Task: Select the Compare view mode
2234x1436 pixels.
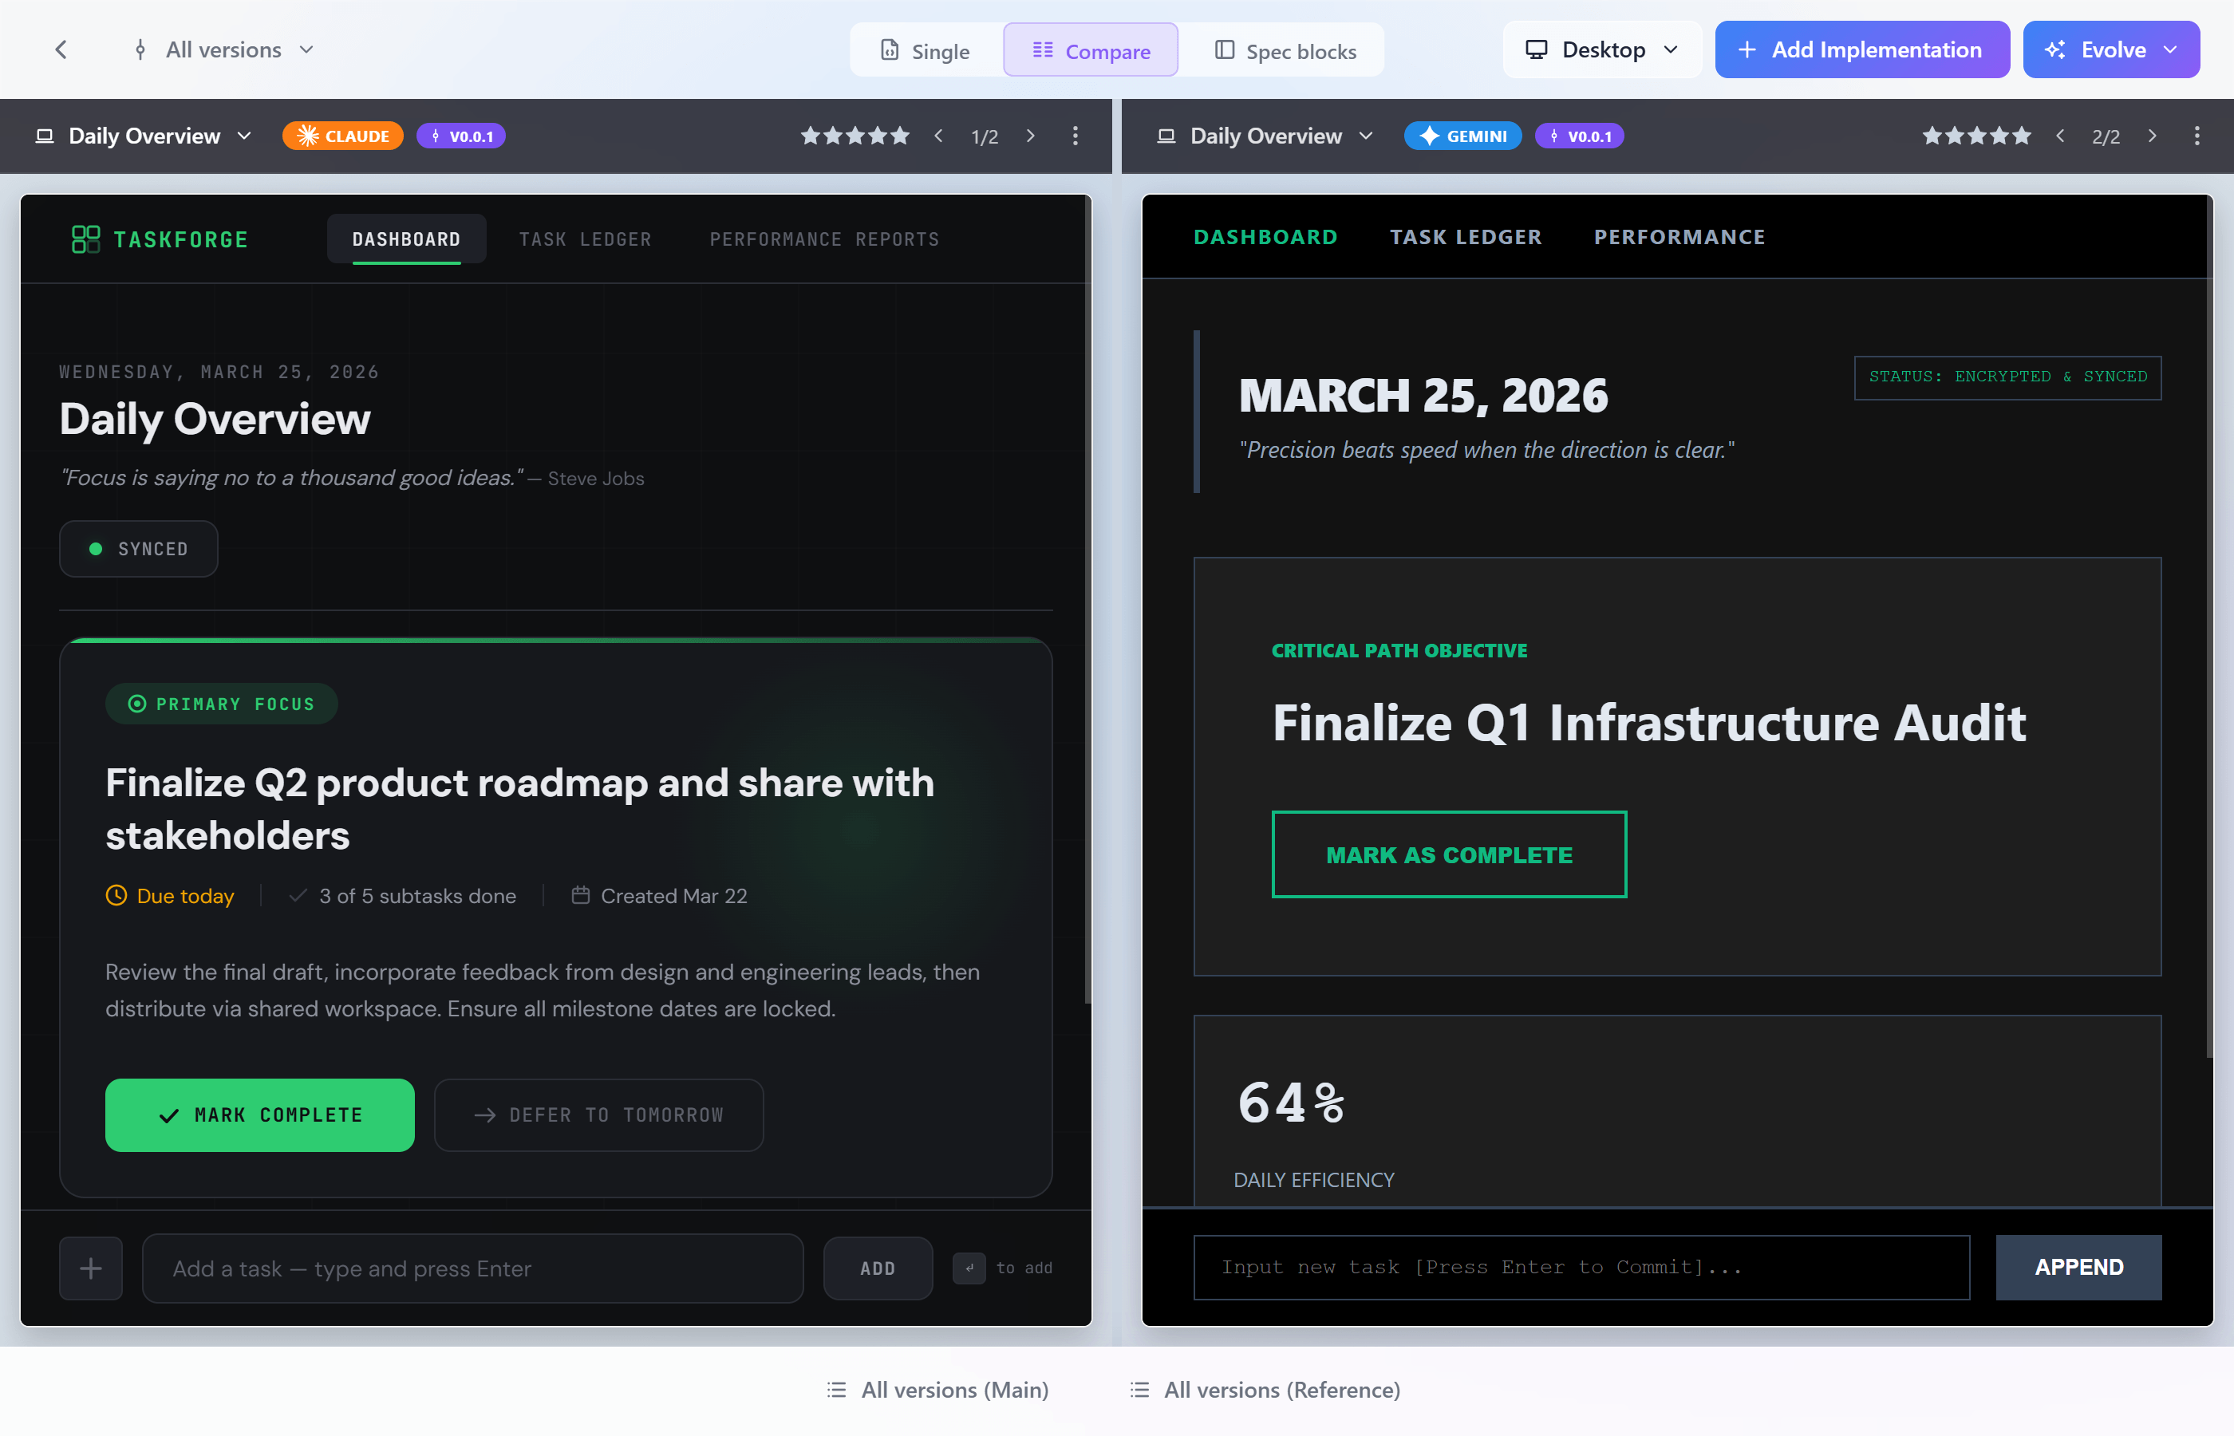Action: [x=1090, y=51]
